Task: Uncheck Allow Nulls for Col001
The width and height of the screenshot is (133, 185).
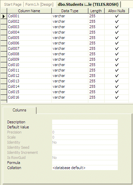Action: pos(117,16)
